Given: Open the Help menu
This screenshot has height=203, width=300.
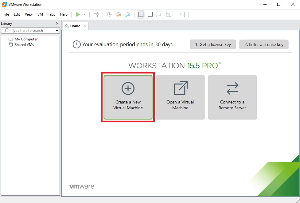Looking at the screenshot, I should click(x=64, y=14).
